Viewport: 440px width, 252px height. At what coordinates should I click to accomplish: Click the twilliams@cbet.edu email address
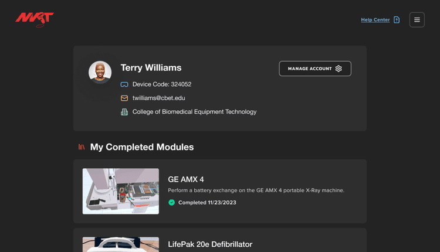[159, 98]
